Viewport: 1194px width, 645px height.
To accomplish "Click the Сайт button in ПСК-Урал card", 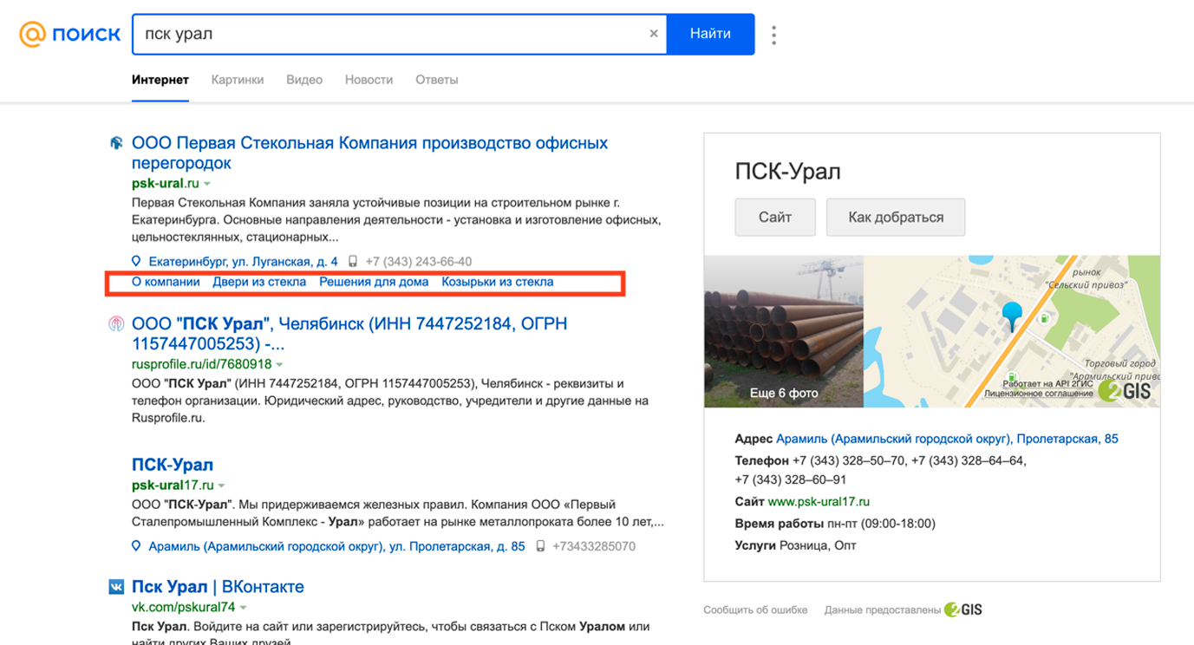I will [775, 217].
